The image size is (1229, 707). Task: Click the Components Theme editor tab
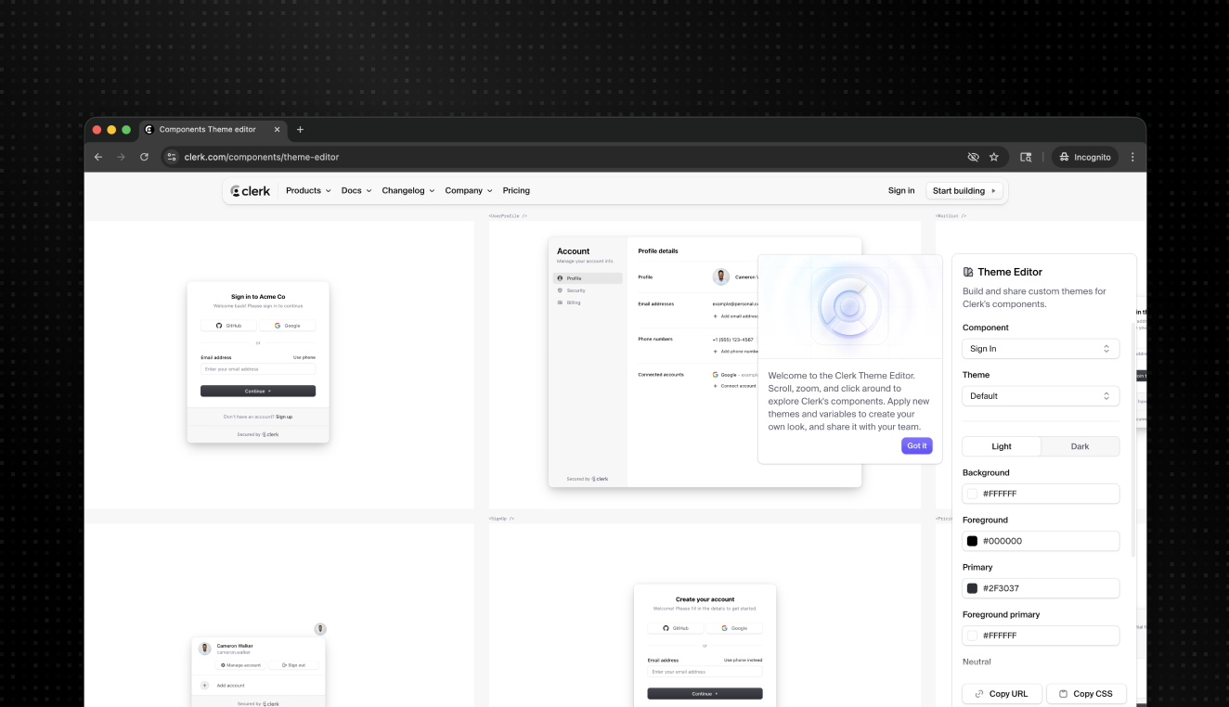click(213, 130)
